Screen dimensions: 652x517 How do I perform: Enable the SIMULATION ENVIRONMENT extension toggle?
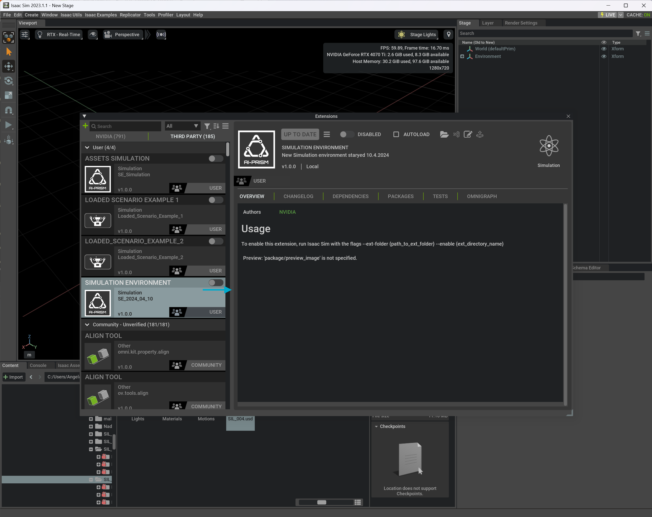click(216, 282)
